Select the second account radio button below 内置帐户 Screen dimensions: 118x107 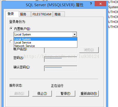pos(11,41)
